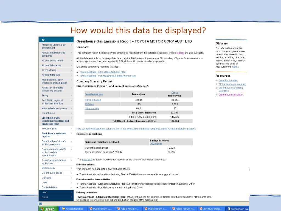
Task: Click chevron beside Land section
Action: pos(72,192)
